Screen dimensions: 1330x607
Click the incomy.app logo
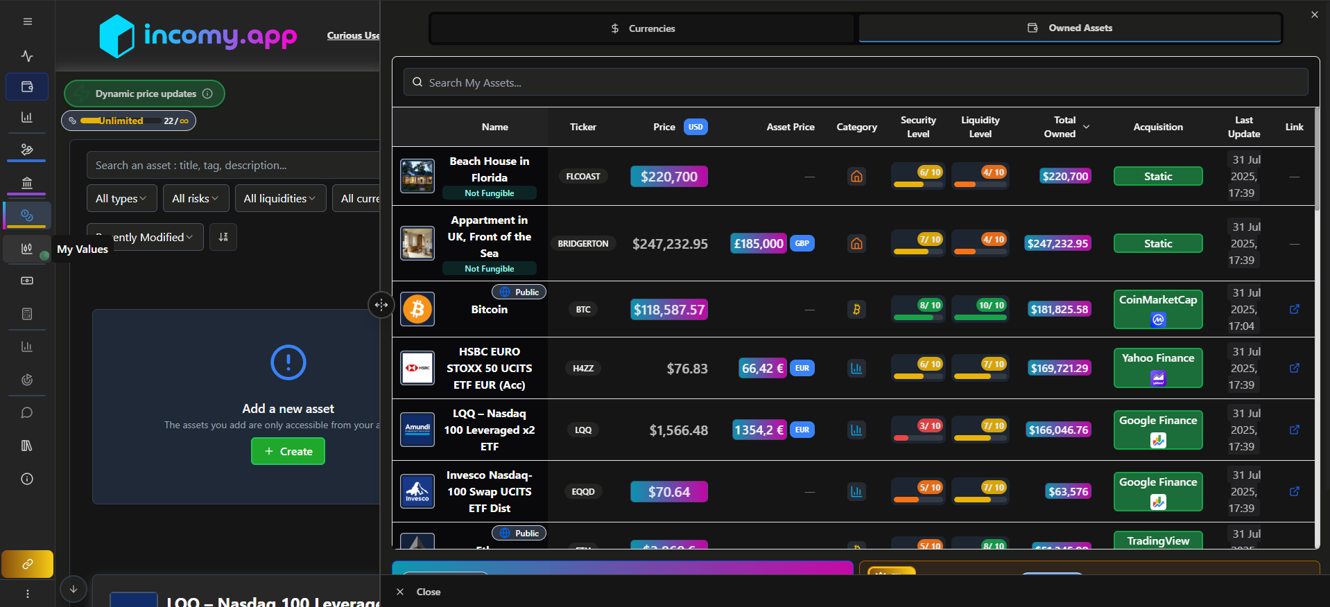(198, 35)
